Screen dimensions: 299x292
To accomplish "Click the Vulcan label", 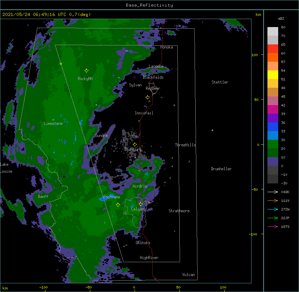I will 188,275.
